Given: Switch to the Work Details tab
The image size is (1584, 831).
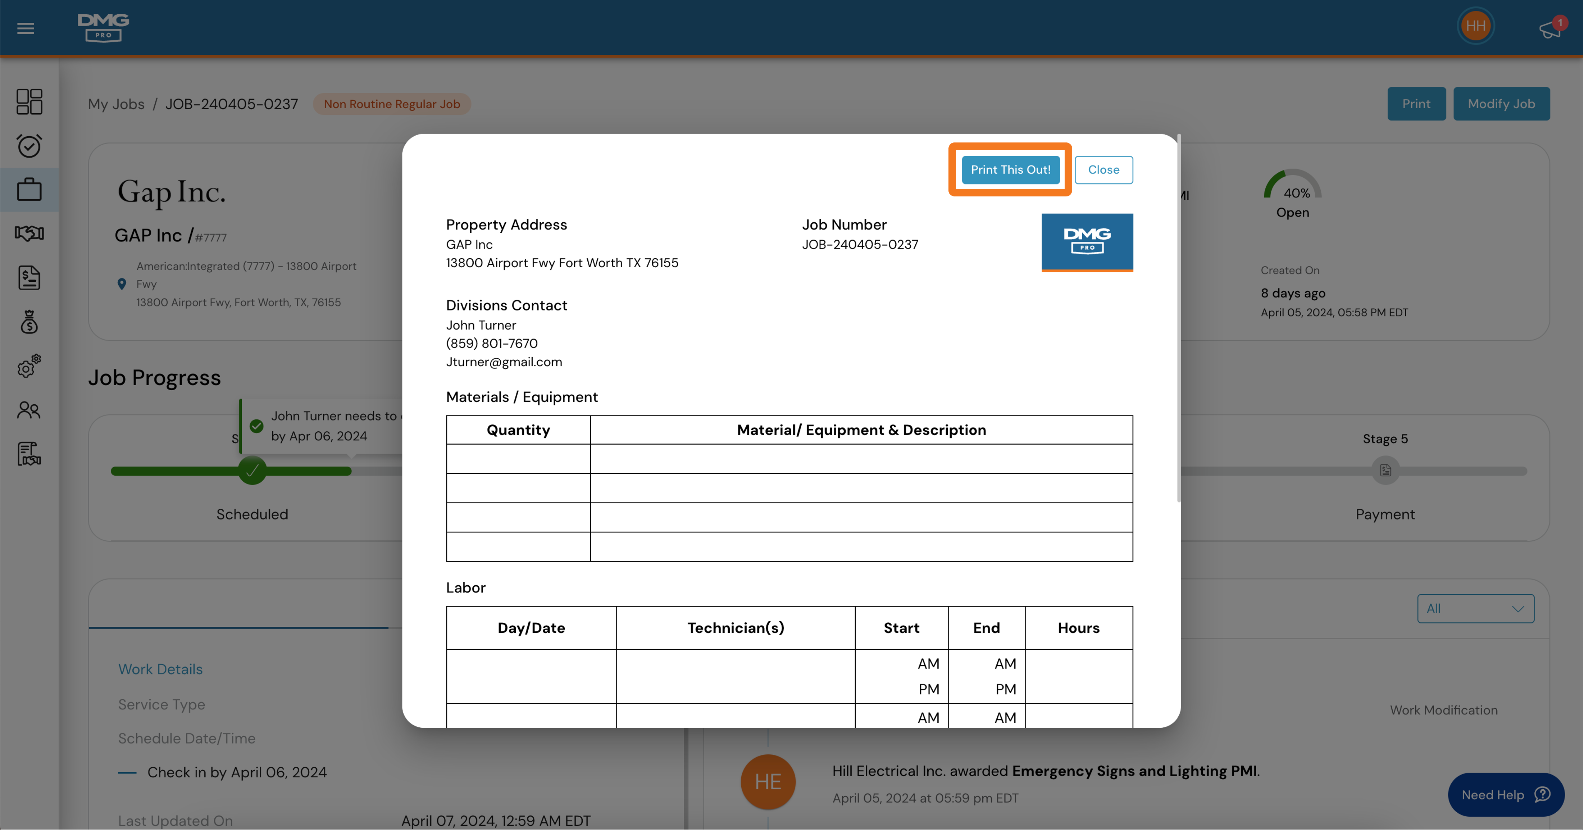Looking at the screenshot, I should [160, 669].
